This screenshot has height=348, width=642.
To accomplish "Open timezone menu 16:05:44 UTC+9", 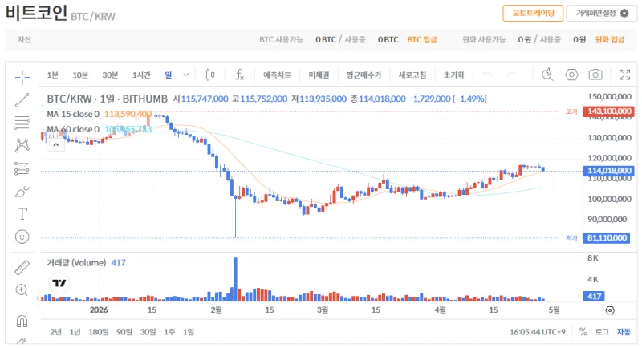I will (x=537, y=332).
